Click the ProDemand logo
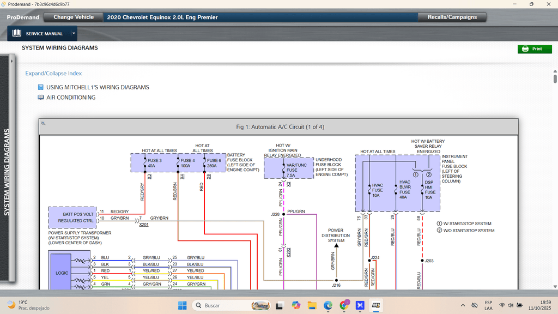The image size is (558, 314). (x=23, y=17)
